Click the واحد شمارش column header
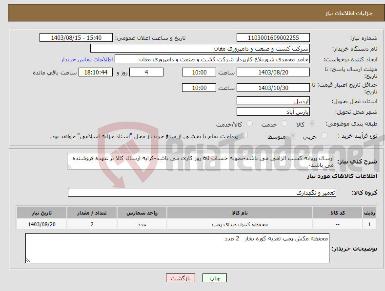Viewport: 385px width, 291px height. [142, 212]
